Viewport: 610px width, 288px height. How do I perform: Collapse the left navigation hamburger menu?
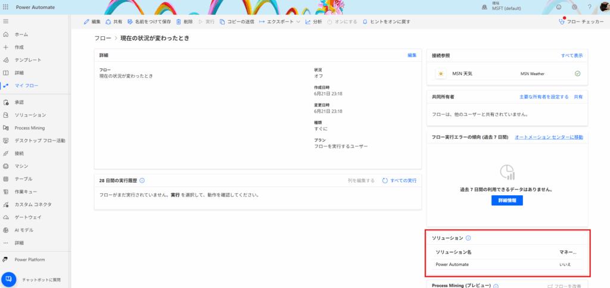pos(5,21)
